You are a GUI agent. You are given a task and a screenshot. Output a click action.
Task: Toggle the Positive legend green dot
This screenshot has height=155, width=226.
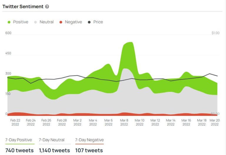pyautogui.click(x=9, y=22)
